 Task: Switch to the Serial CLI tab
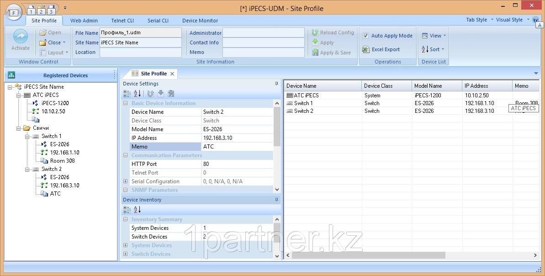158,21
